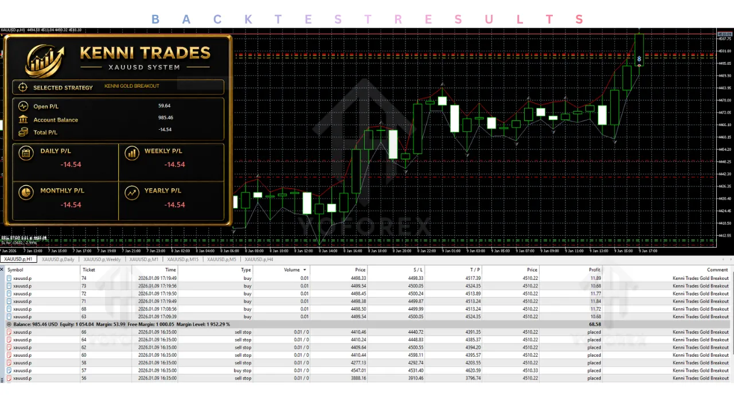Click the order icon for ticket 71

pyautogui.click(x=9, y=301)
